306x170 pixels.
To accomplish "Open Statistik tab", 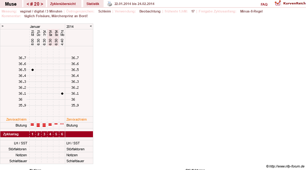I will pos(93,4).
